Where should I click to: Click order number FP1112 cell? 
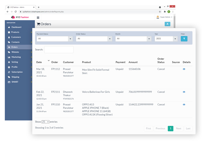click(x=55, y=69)
